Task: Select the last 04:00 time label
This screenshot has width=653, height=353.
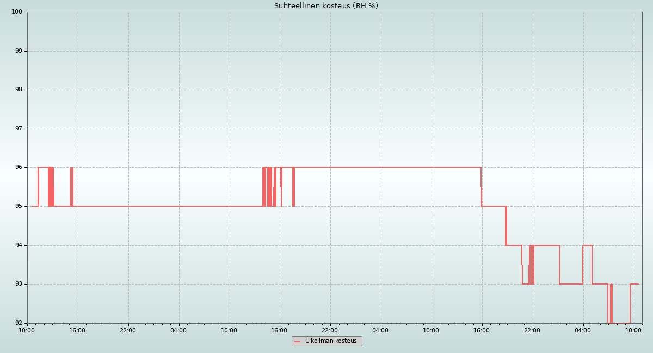Action: tap(583, 330)
